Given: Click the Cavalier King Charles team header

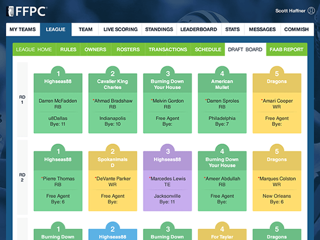Looking at the screenshot, I should pos(113,84).
